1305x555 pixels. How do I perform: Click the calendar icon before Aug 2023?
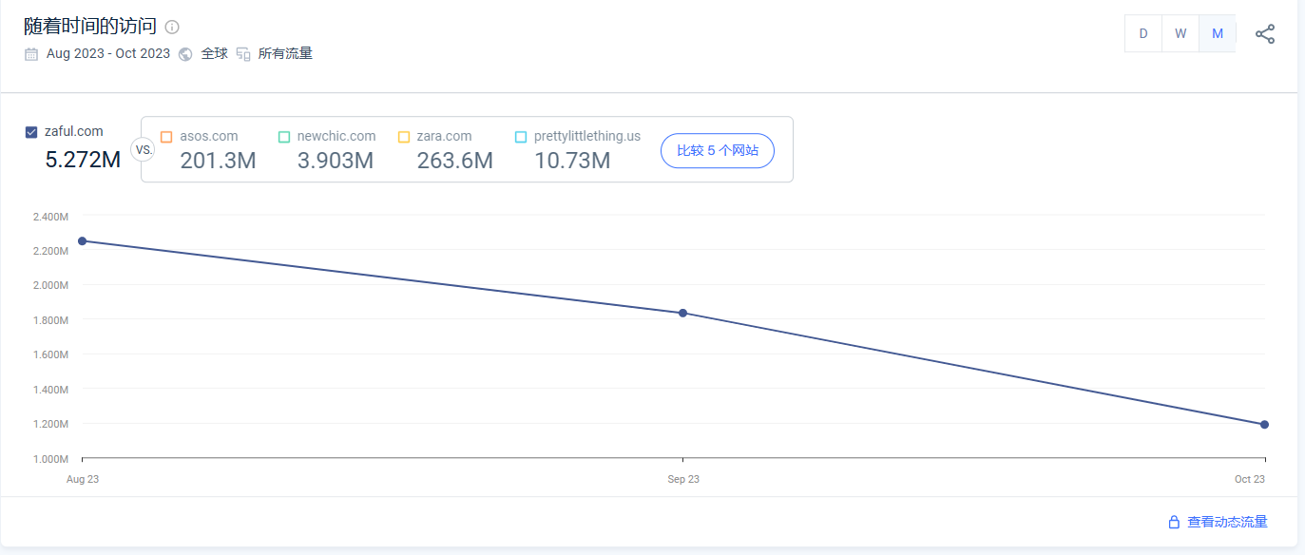[x=32, y=54]
